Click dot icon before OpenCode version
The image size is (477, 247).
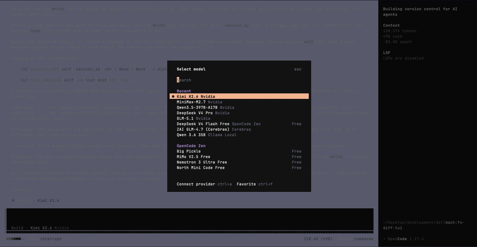[x=384, y=239]
